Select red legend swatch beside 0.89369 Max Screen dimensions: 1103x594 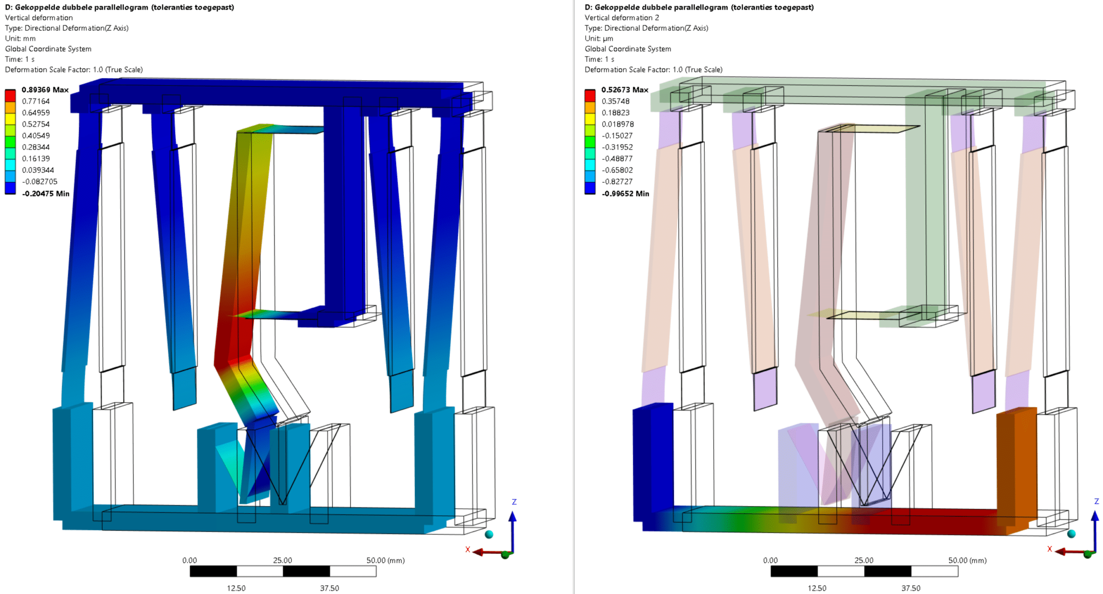(10, 95)
